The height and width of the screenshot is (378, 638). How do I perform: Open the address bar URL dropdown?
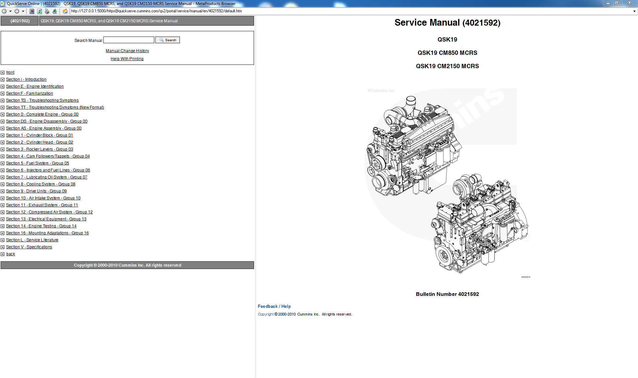click(634, 11)
